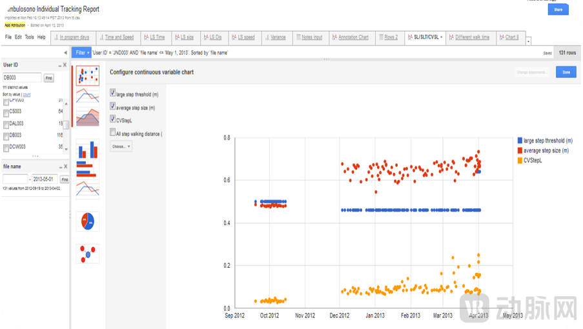Click User ID list scroll down arrow

(x=66, y=149)
